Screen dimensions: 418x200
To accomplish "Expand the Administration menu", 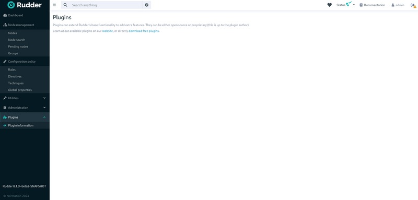I will click(25, 108).
